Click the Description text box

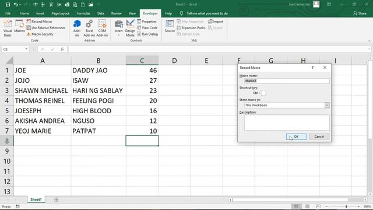point(287,123)
